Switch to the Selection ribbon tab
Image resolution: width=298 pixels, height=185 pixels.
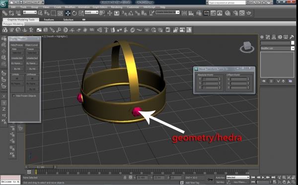pos(68,19)
